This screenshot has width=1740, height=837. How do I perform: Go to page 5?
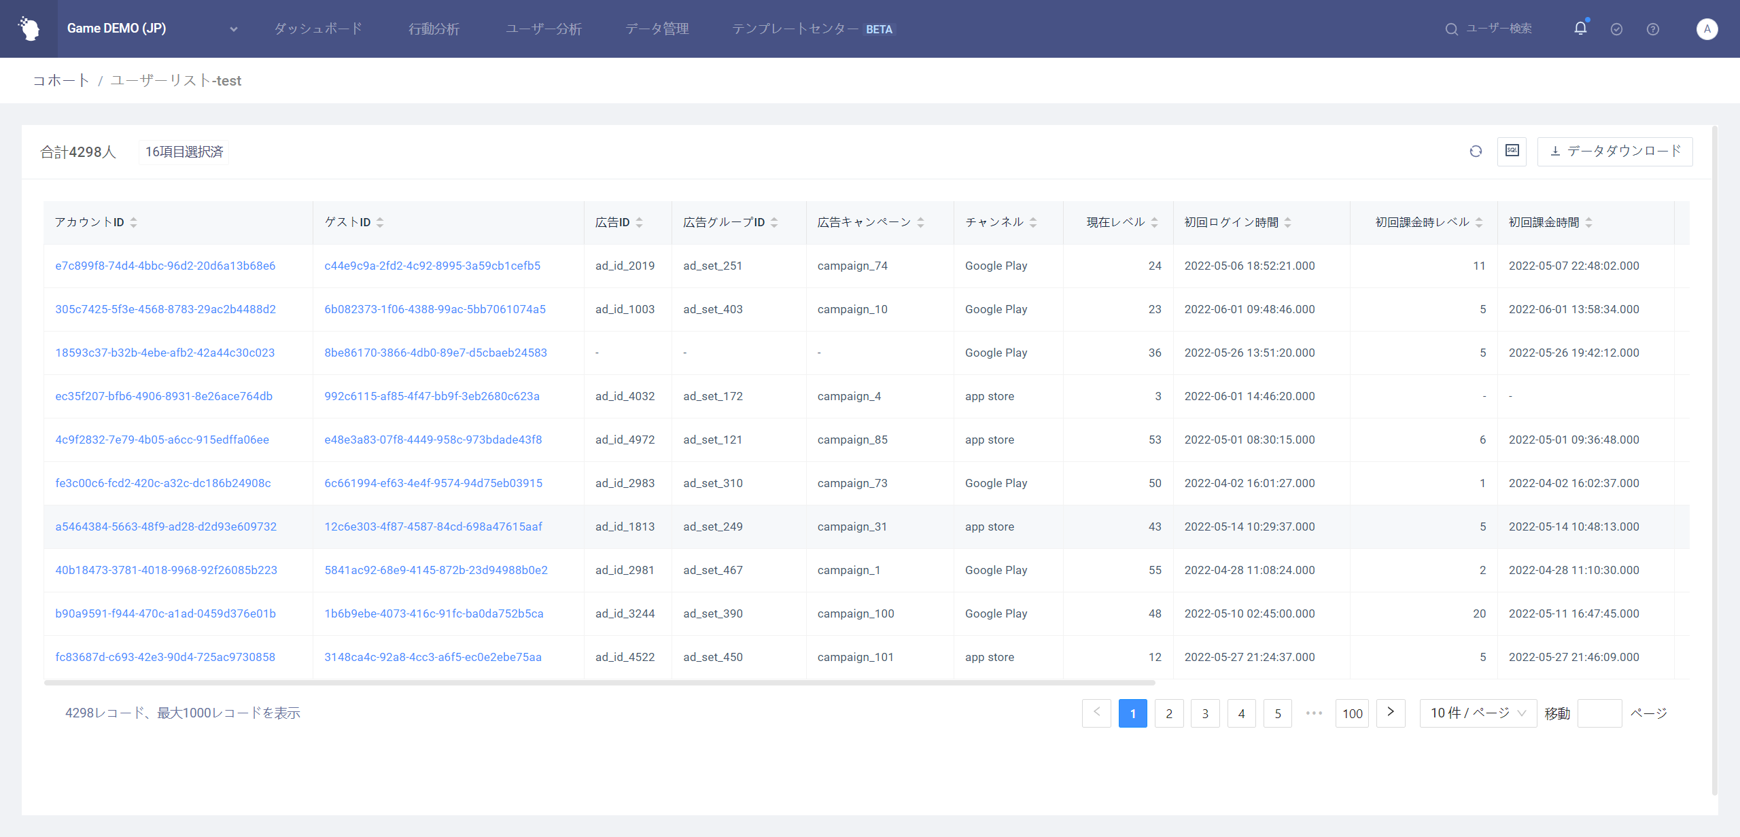tap(1278, 713)
